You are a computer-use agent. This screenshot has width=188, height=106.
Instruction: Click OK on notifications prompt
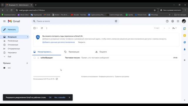point(50,97)
